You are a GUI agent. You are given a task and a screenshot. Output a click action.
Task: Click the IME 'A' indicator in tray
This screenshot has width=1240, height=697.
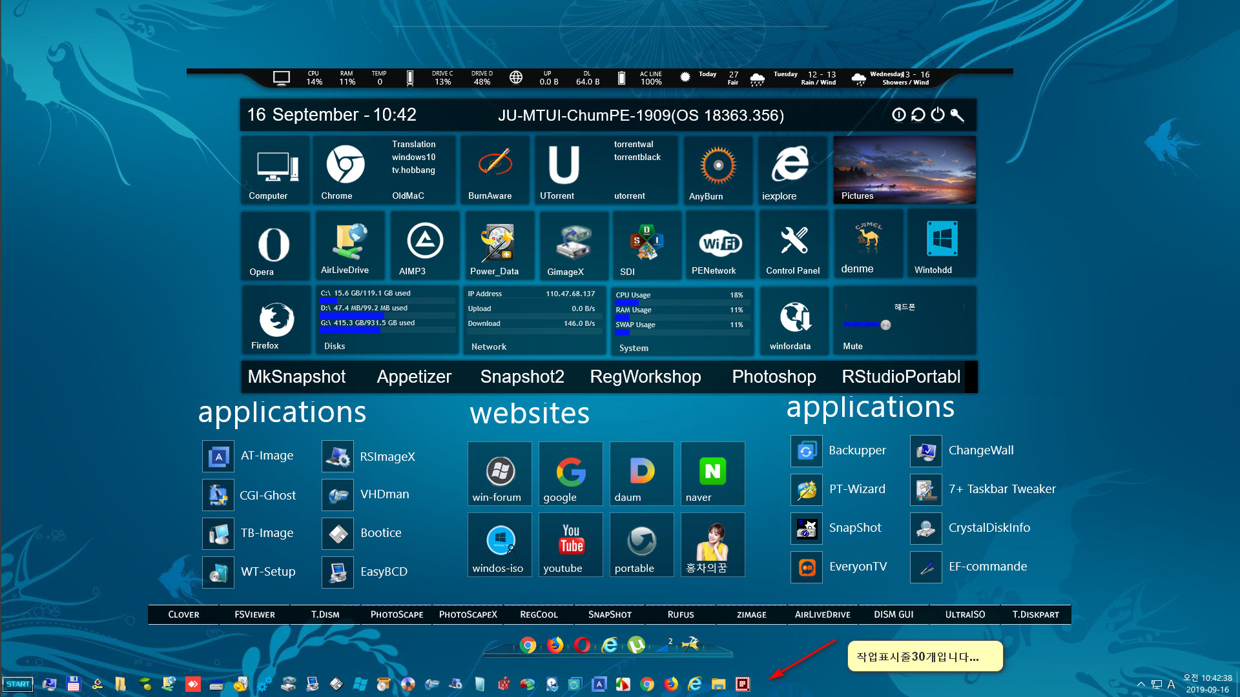(x=1171, y=684)
